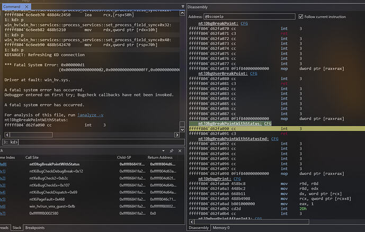365x232 pixels.
Task: Switch to the Memory 0 tab
Action: click(x=220, y=228)
